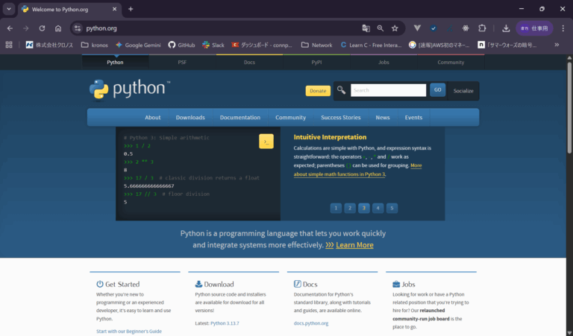Open Chrome three-dot menu
Screen dimensions: 573x336
[563, 28]
